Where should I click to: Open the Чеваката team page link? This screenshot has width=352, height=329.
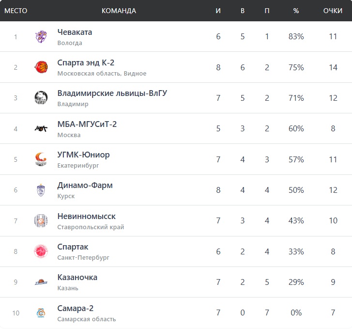click(75, 32)
